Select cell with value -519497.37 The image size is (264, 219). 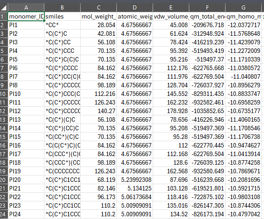pyautogui.click(x=207, y=59)
